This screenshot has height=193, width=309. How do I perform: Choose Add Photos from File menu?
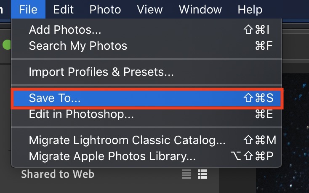pyautogui.click(x=65, y=30)
